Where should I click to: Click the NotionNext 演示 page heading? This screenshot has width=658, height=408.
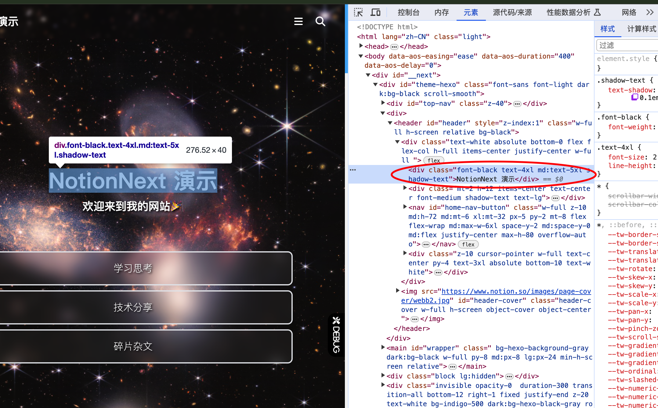(133, 181)
